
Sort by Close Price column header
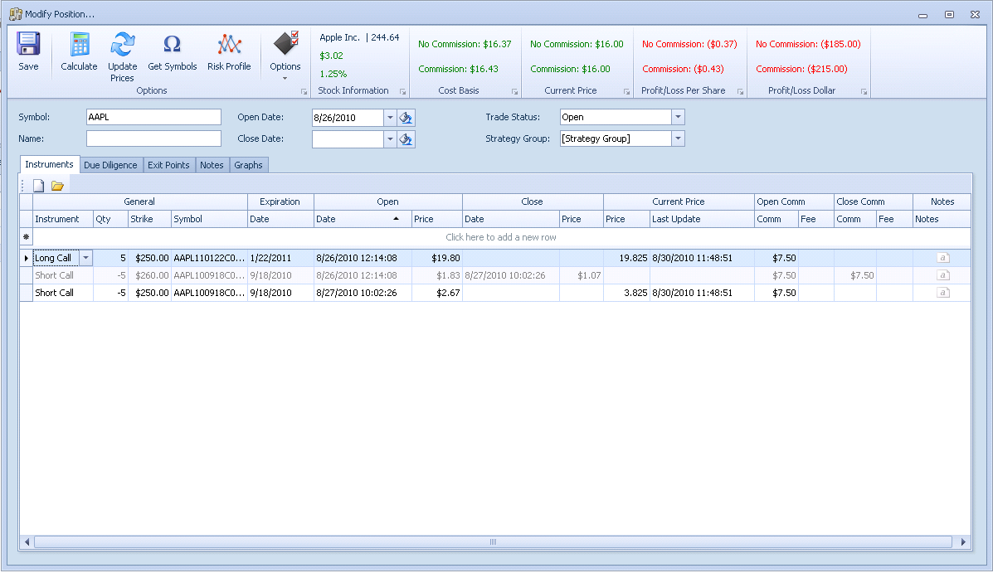(582, 219)
